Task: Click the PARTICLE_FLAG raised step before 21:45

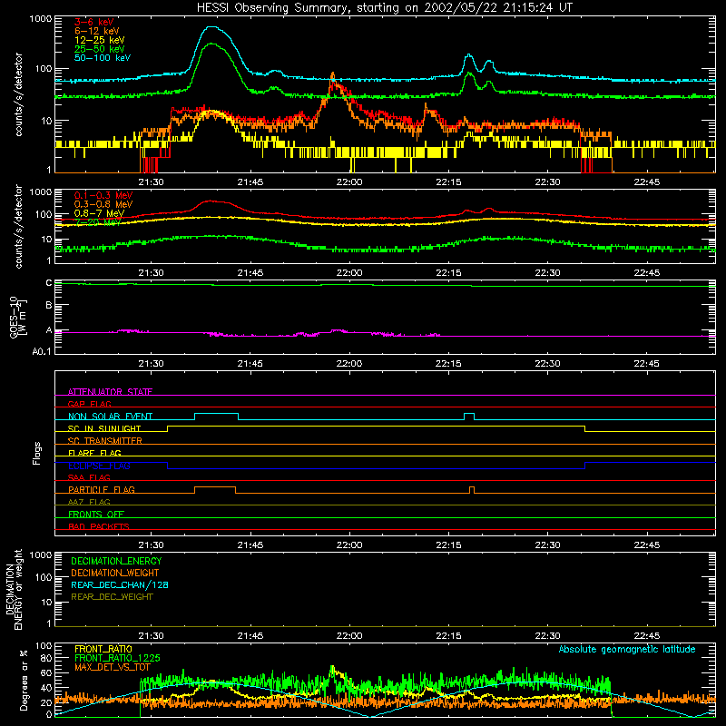Action: 215,487
